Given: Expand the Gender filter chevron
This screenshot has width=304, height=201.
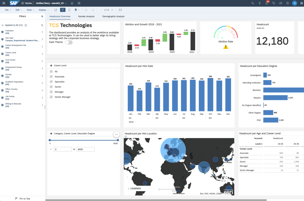Looking at the screenshot, I should click(42, 76).
